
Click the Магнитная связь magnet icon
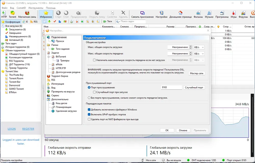(x=27, y=13)
